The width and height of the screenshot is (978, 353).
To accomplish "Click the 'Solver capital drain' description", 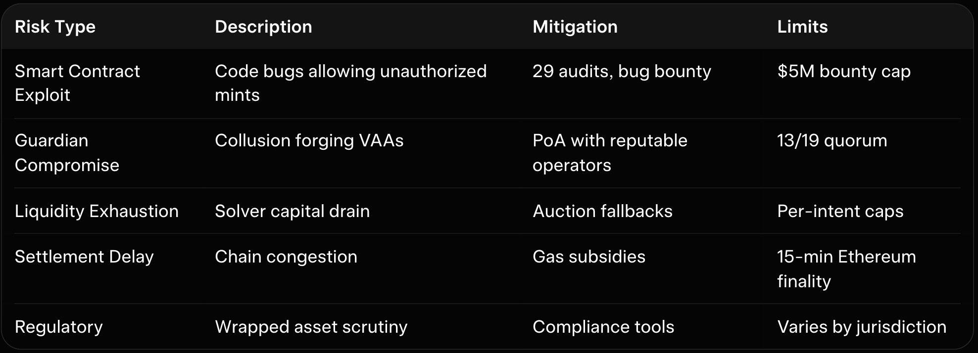I will (x=292, y=211).
